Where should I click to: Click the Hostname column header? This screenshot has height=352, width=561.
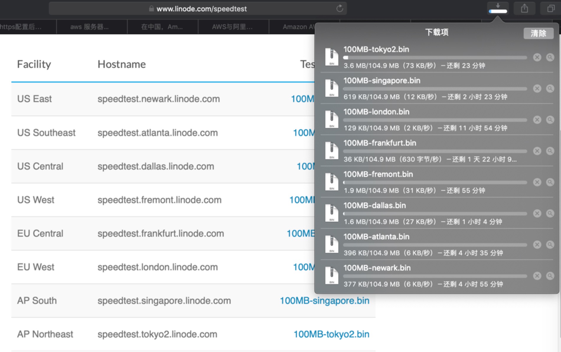pos(122,64)
